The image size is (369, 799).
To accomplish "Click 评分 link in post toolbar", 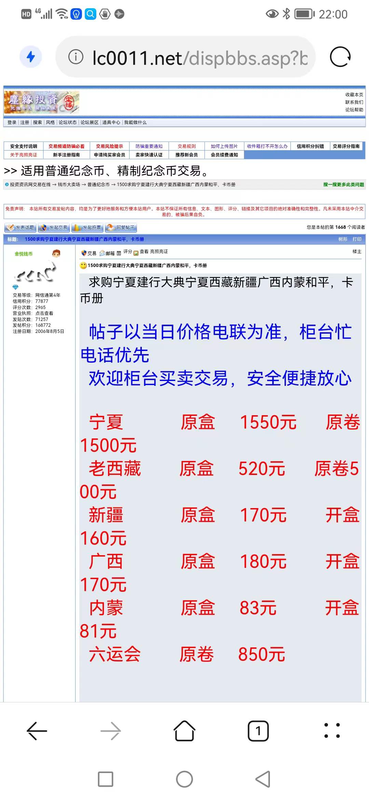I will click(x=128, y=251).
